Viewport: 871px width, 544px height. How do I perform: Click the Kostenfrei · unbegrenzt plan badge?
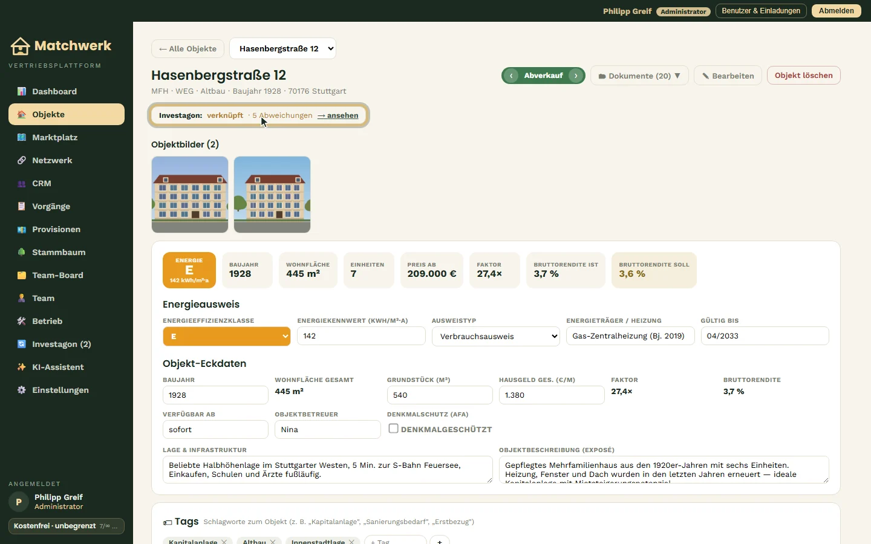(x=67, y=526)
